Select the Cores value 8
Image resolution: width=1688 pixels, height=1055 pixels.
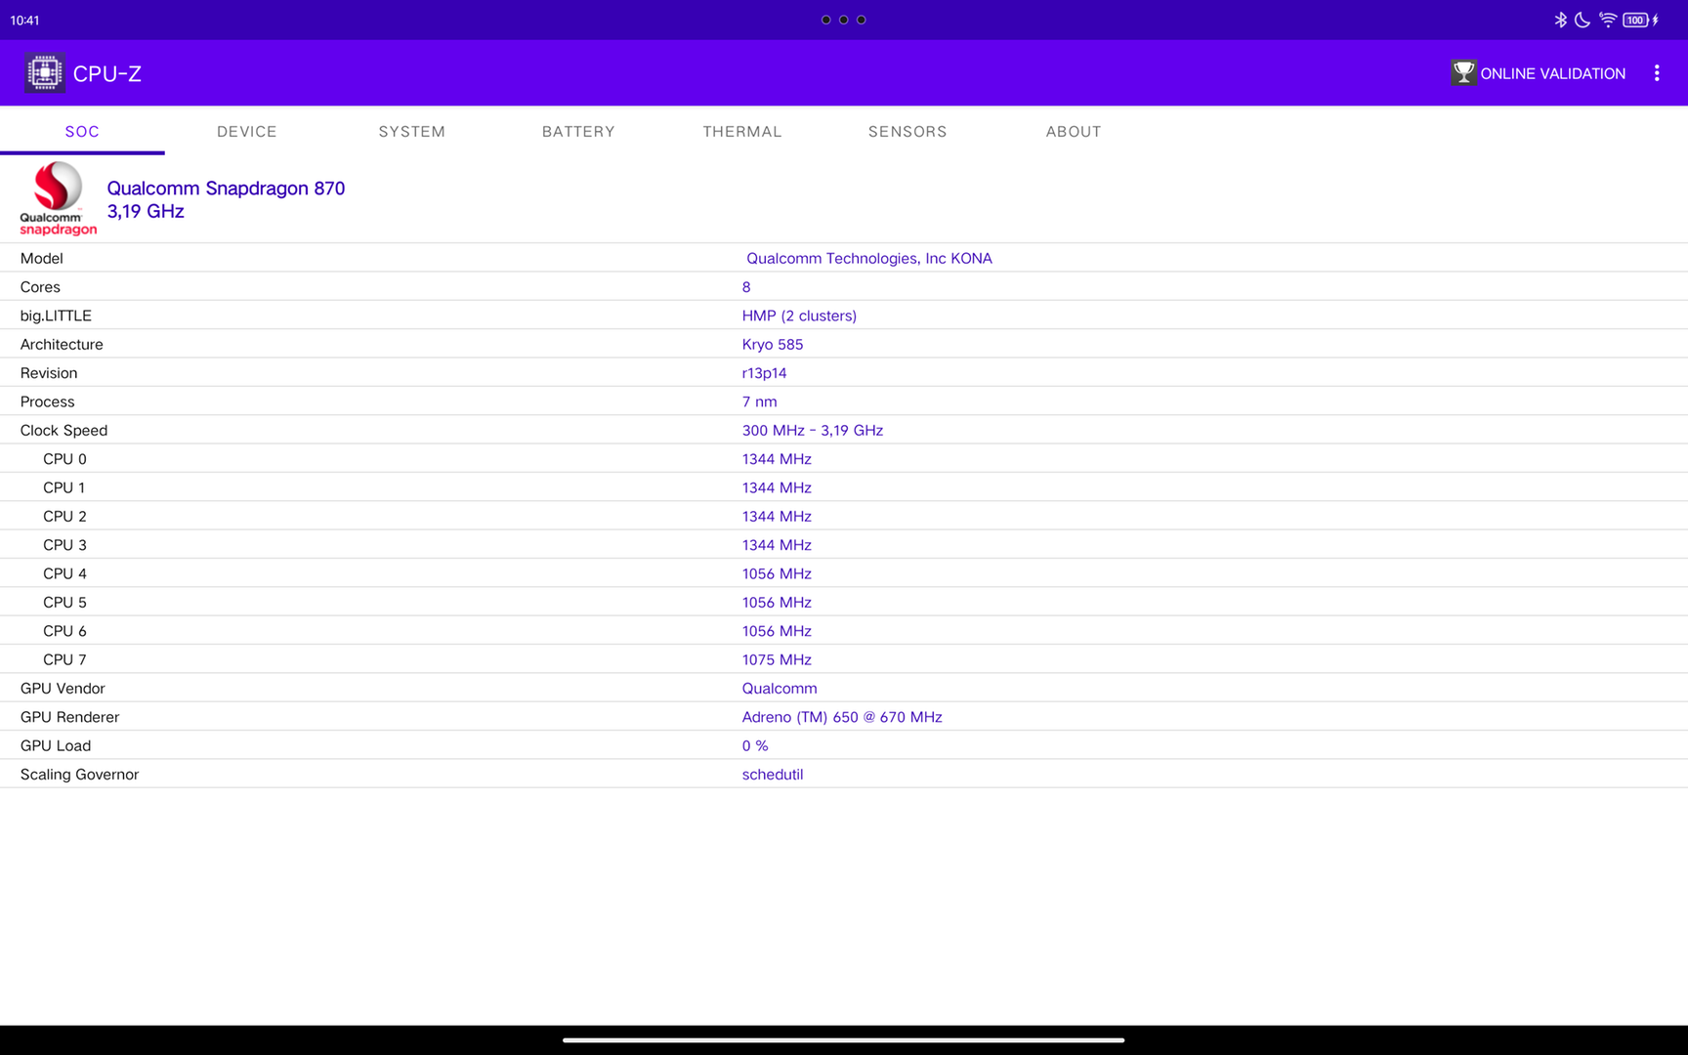746,286
